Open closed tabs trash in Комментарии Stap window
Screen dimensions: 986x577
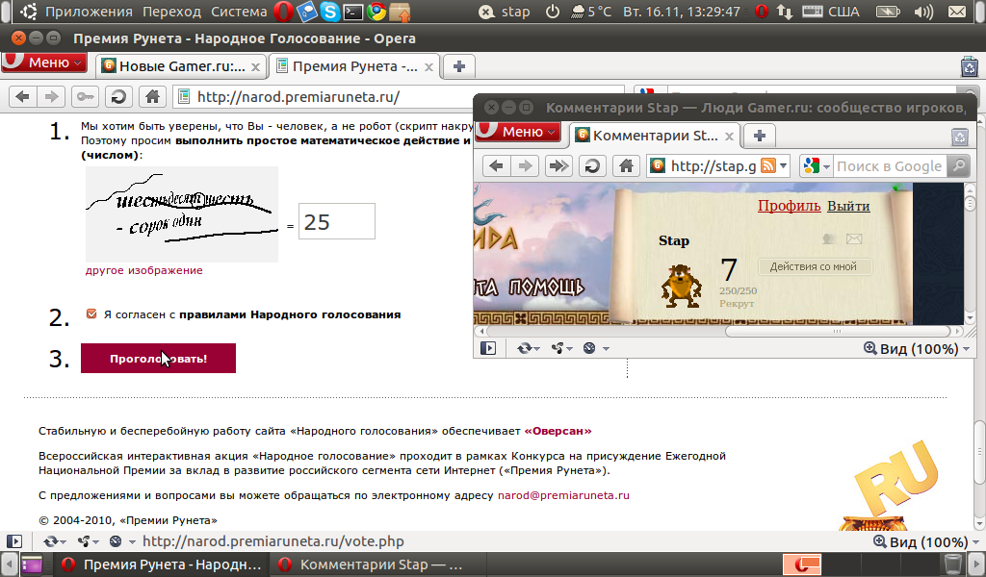pyautogui.click(x=960, y=137)
